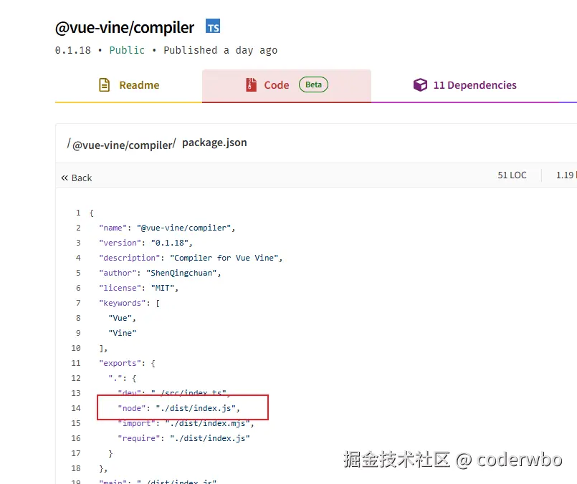The height and width of the screenshot is (484, 577).
Task: Click the "ShenQingchuan" author value
Action: 181,273
